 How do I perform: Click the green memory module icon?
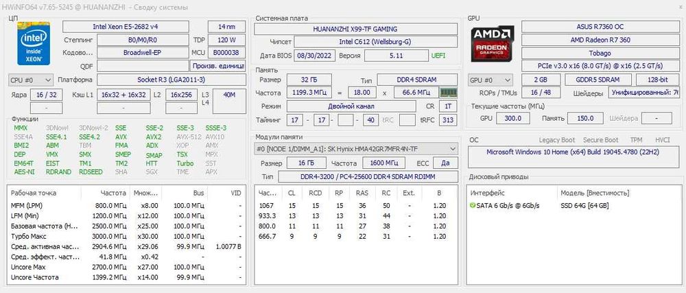[449, 93]
